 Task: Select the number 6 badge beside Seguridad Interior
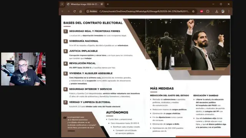[66, 89]
